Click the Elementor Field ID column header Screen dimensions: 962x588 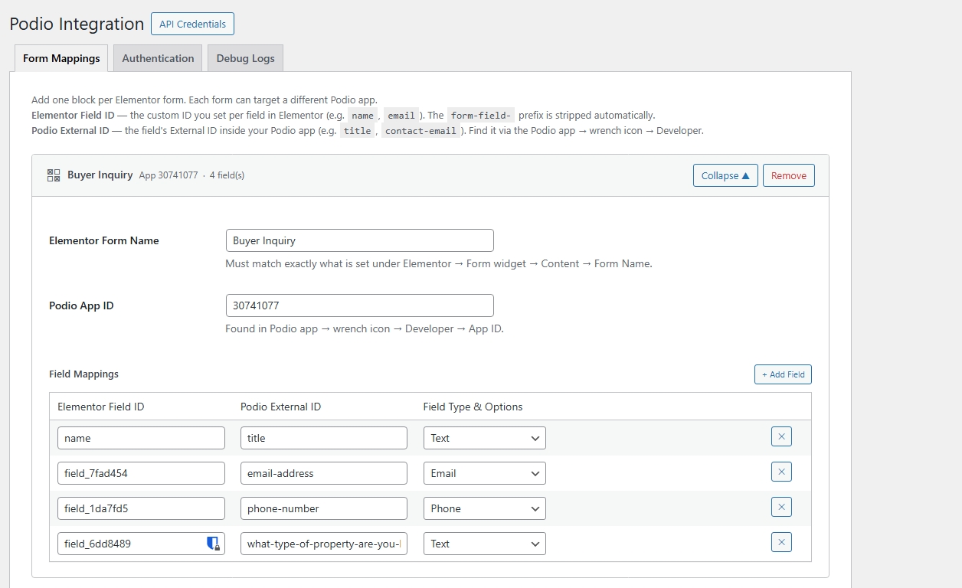coord(101,407)
